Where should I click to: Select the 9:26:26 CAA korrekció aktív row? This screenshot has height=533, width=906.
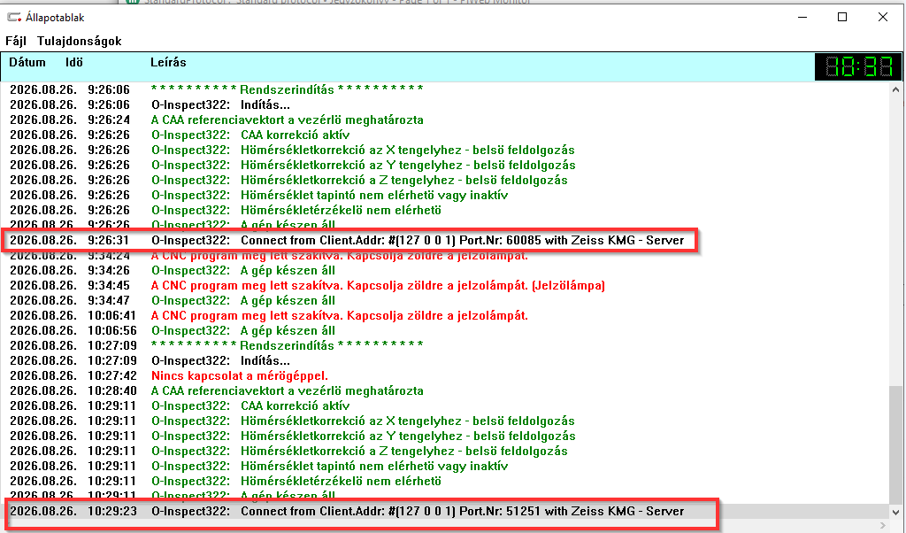click(445, 135)
